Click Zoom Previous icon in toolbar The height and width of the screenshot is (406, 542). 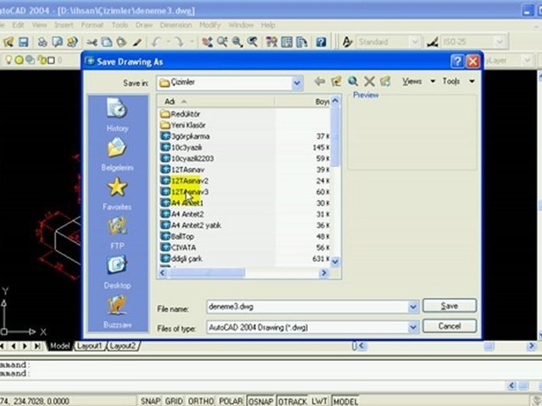pyautogui.click(x=252, y=42)
